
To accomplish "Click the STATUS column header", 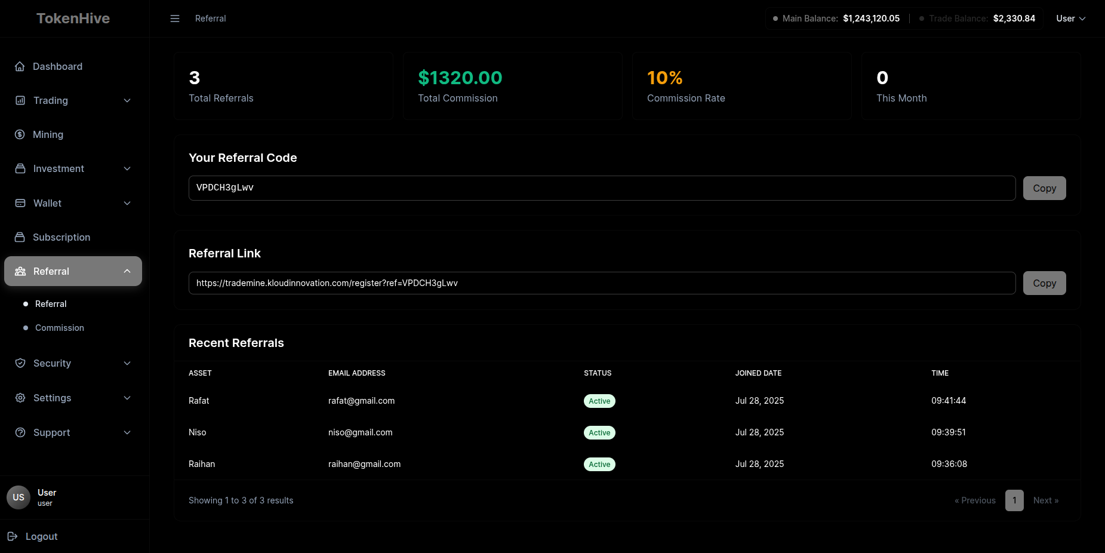I will pyautogui.click(x=598, y=373).
